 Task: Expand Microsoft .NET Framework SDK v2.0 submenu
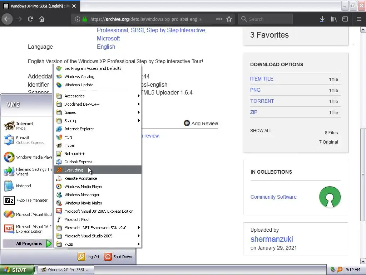point(98,228)
